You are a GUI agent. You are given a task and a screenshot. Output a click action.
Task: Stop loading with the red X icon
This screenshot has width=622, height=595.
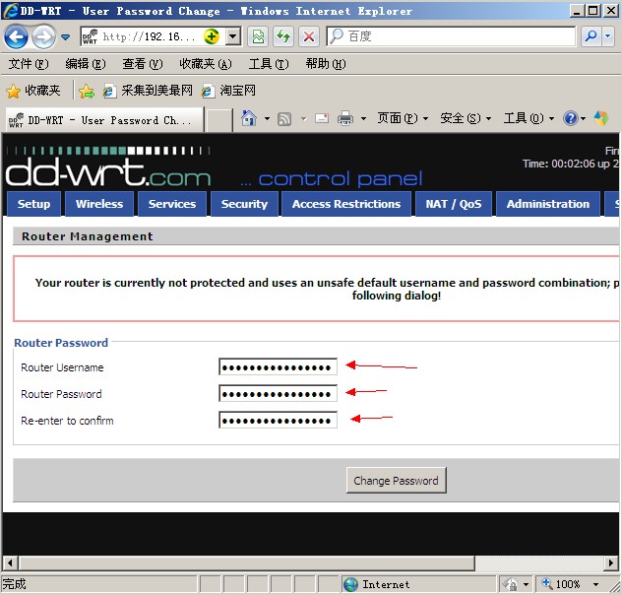coord(309,36)
